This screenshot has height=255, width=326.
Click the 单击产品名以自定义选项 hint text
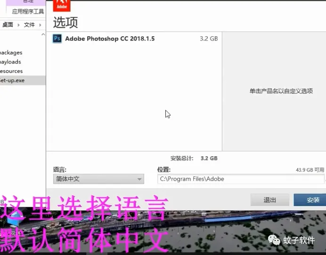(x=281, y=91)
